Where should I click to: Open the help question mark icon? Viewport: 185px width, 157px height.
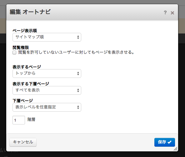[165, 13]
